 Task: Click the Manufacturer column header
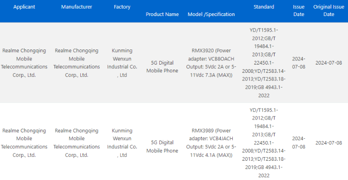point(77,7)
